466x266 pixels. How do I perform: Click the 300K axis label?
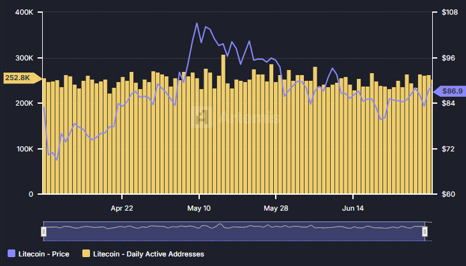[24, 58]
